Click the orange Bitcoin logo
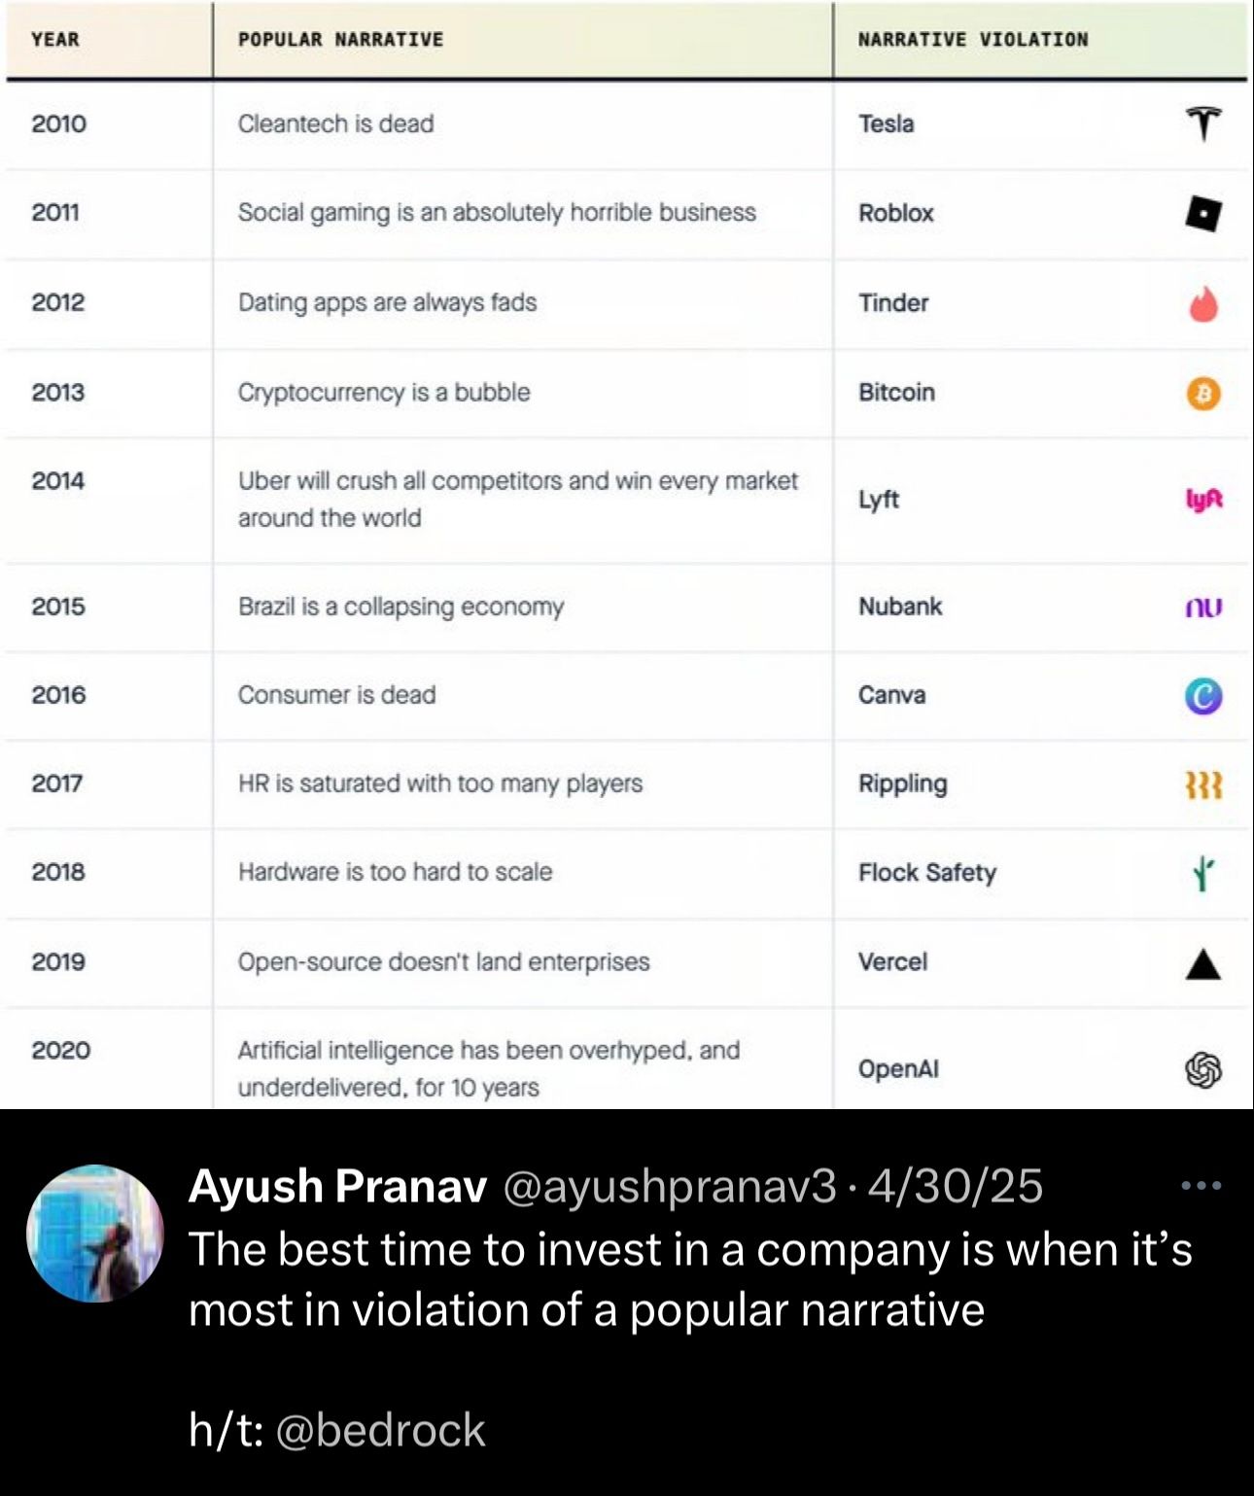1254x1496 pixels. 1203,394
